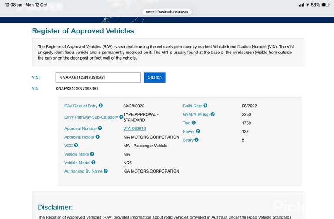Open help icon beside Tare
The width and height of the screenshot is (334, 219).
(194, 123)
